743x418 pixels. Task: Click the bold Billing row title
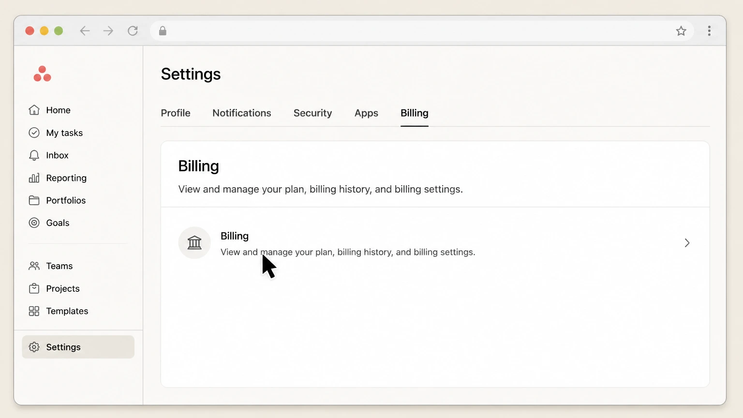[235, 236]
